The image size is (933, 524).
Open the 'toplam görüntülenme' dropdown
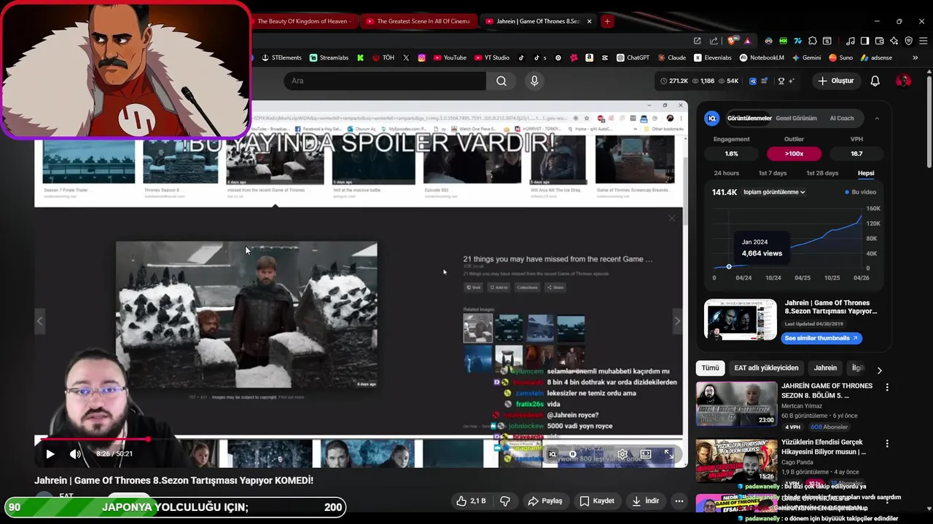(x=774, y=192)
